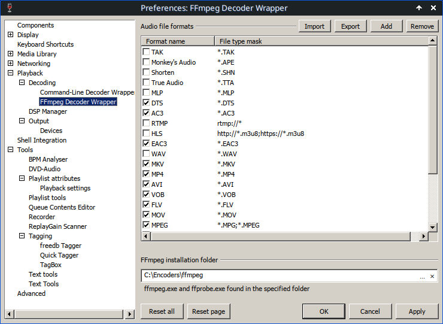Click the Reset page button
The width and height of the screenshot is (443, 324).
208,311
